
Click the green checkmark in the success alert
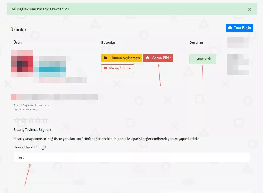coord(14,9)
